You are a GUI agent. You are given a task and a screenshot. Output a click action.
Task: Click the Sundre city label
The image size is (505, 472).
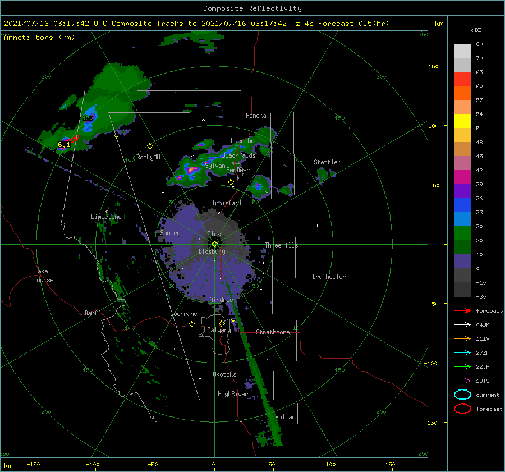pos(170,233)
